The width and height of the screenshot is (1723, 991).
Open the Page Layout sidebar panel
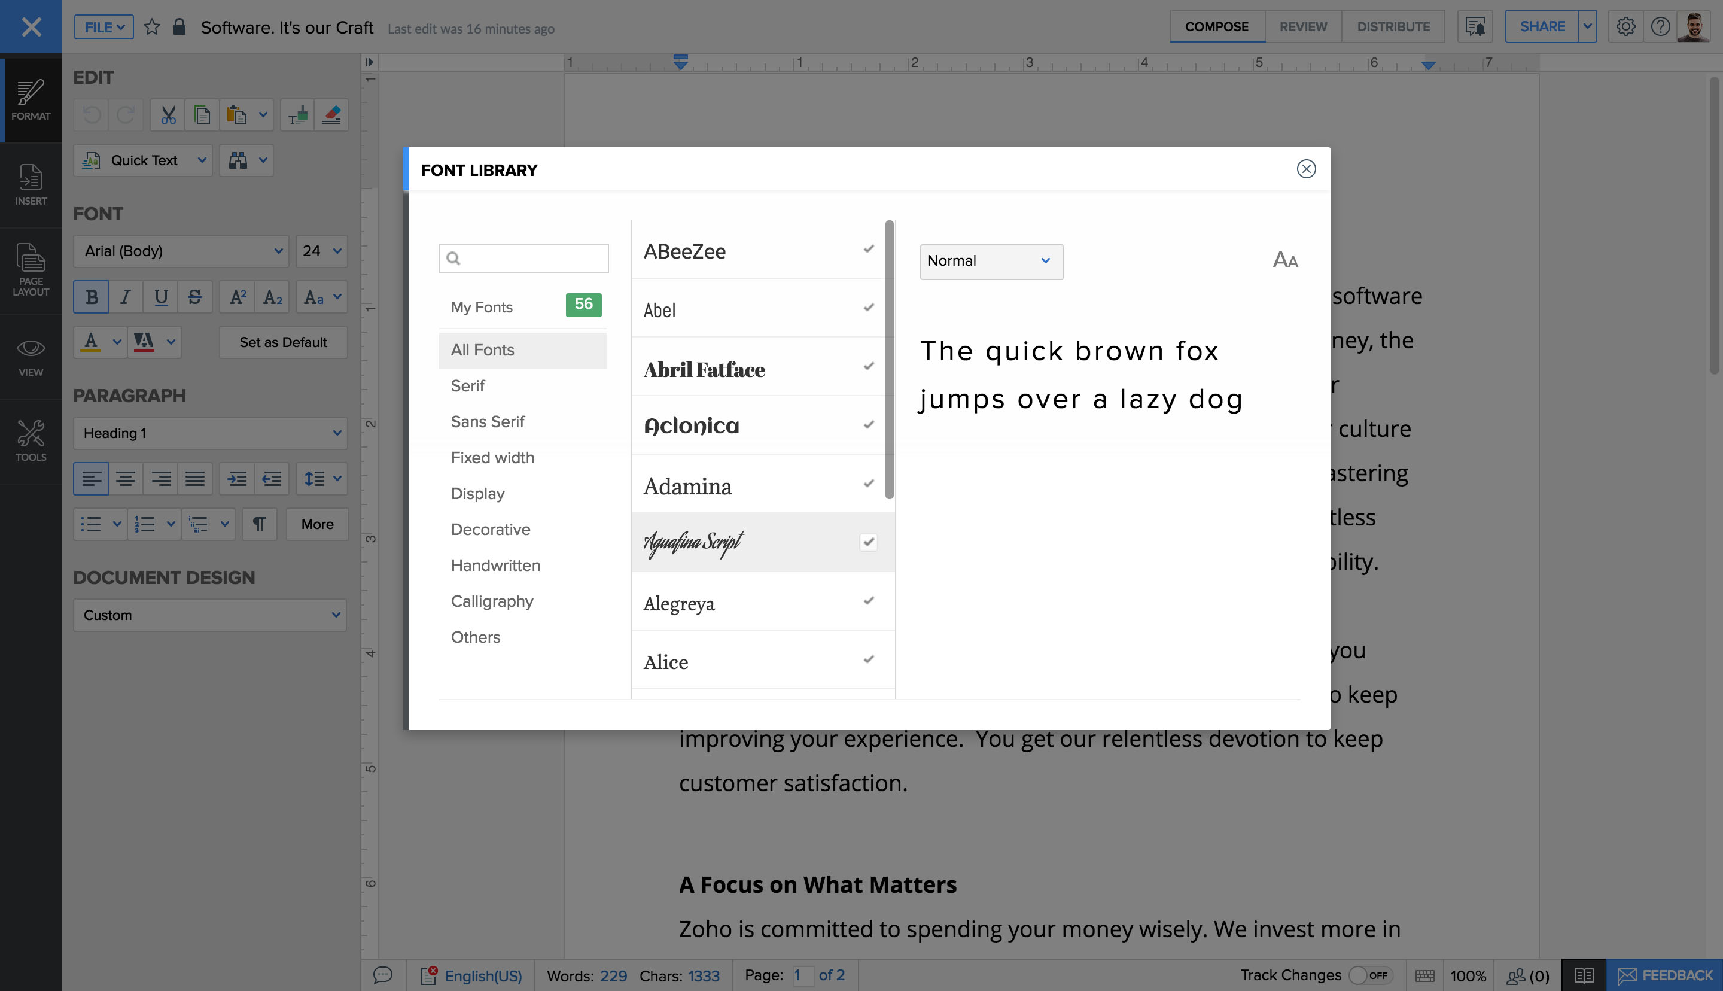[31, 270]
